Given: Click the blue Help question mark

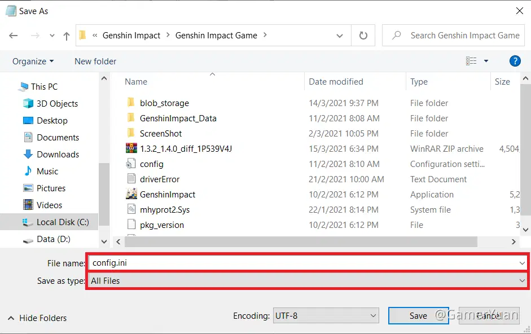Looking at the screenshot, I should [x=515, y=61].
